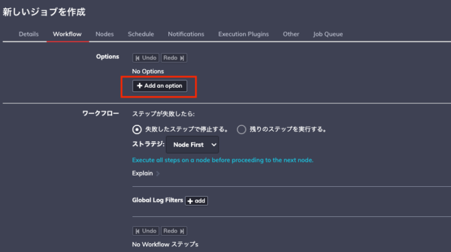
Task: Switch to the Execution Plugins tab
Action: pyautogui.click(x=244, y=34)
